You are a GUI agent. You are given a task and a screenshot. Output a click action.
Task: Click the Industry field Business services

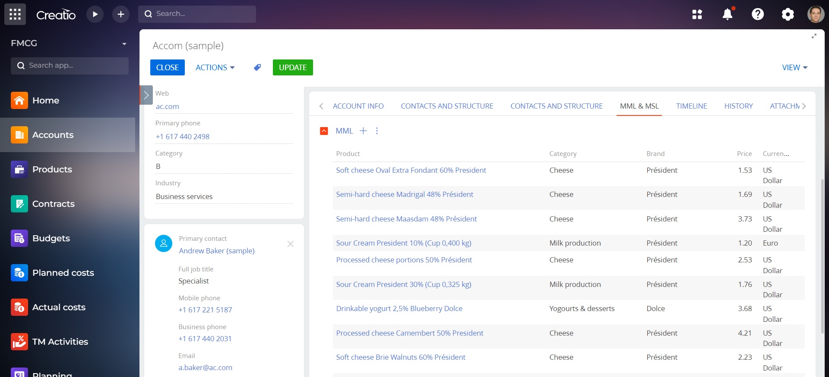[x=224, y=196]
